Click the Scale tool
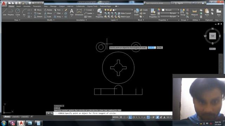Image resolution: width=225 pixels, height=126 pixels. (x=48, y=17)
